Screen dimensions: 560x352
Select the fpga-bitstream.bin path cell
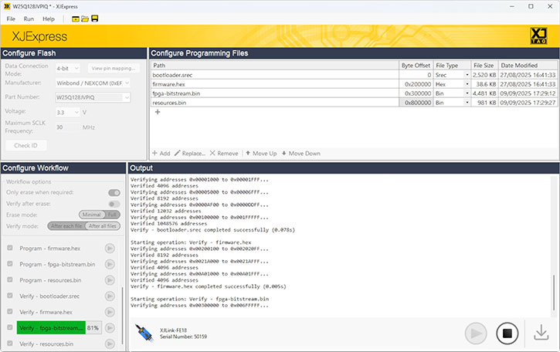[274, 93]
